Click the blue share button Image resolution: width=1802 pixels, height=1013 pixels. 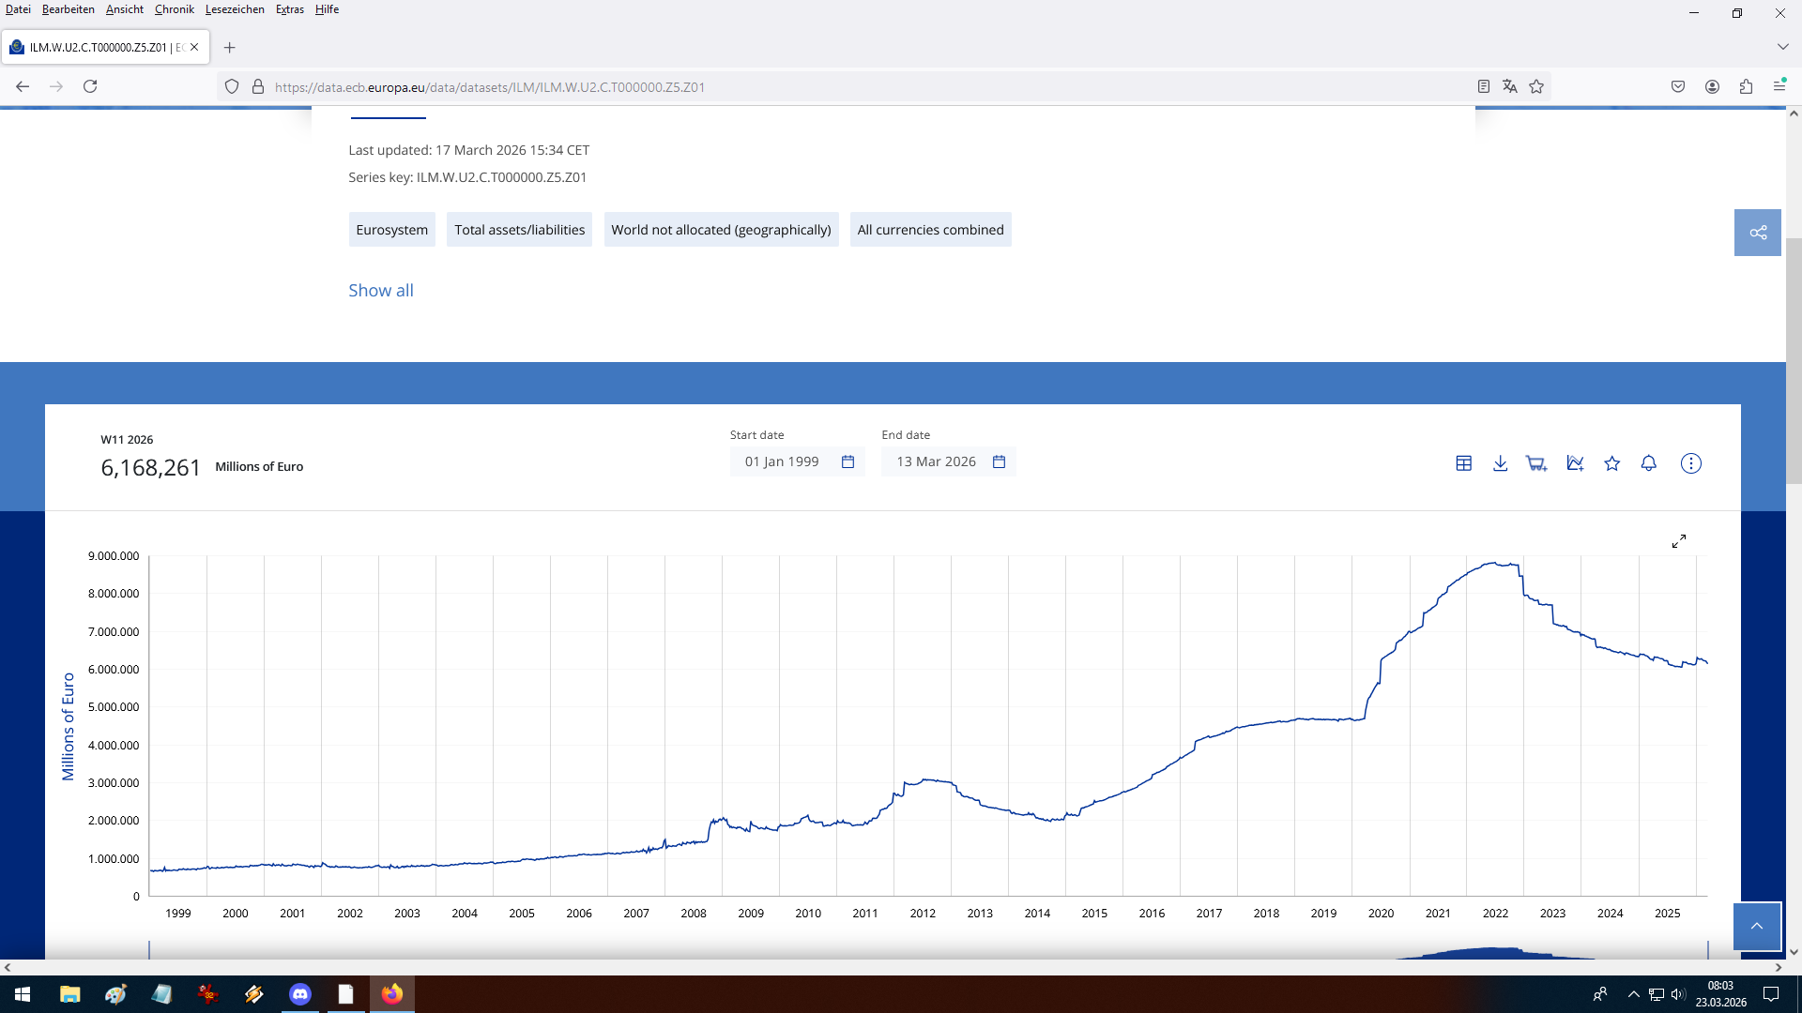click(1757, 233)
